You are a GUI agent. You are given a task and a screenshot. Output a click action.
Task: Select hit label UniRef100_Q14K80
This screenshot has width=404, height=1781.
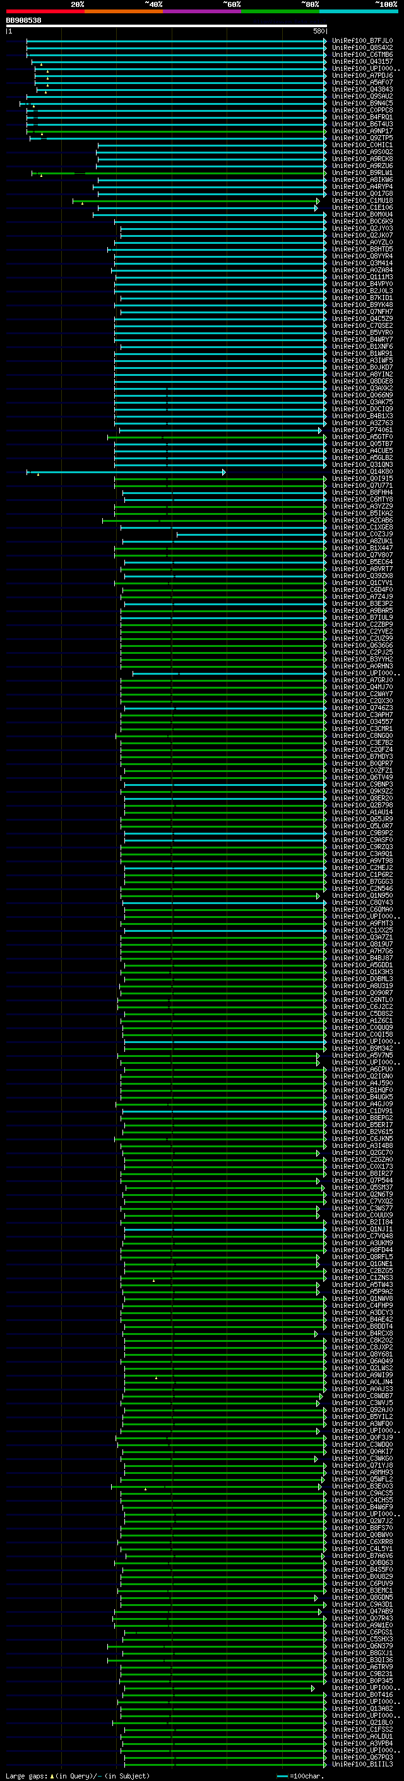tap(362, 471)
